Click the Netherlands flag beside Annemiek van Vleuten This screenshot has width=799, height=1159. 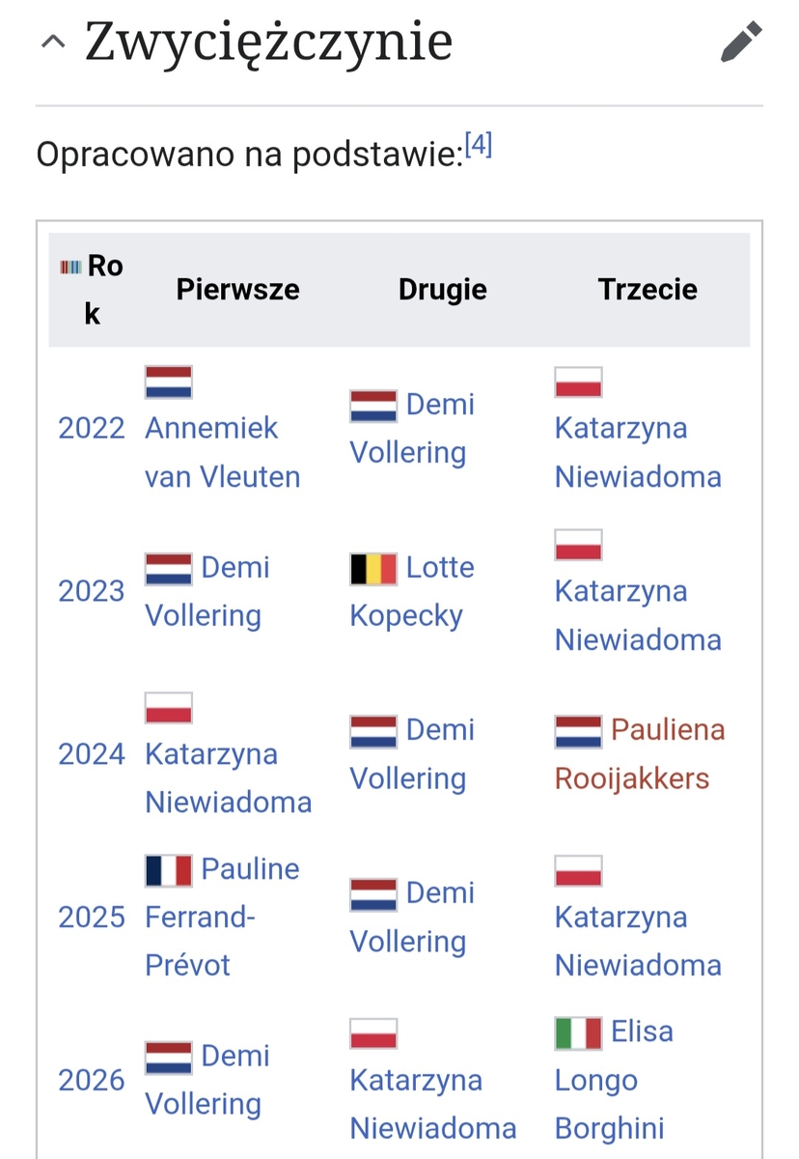click(169, 382)
